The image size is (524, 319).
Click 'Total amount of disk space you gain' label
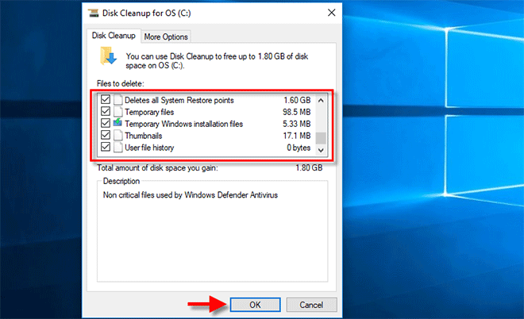click(x=157, y=167)
